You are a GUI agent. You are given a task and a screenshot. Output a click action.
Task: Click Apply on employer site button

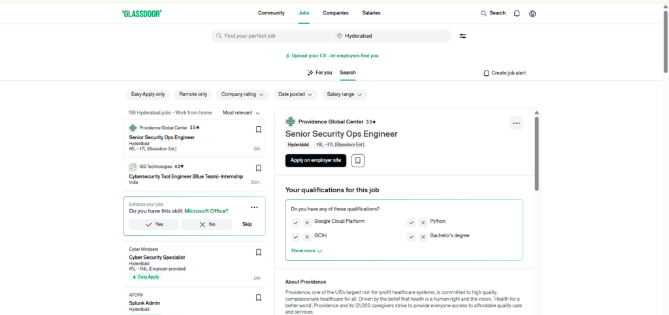pos(316,160)
